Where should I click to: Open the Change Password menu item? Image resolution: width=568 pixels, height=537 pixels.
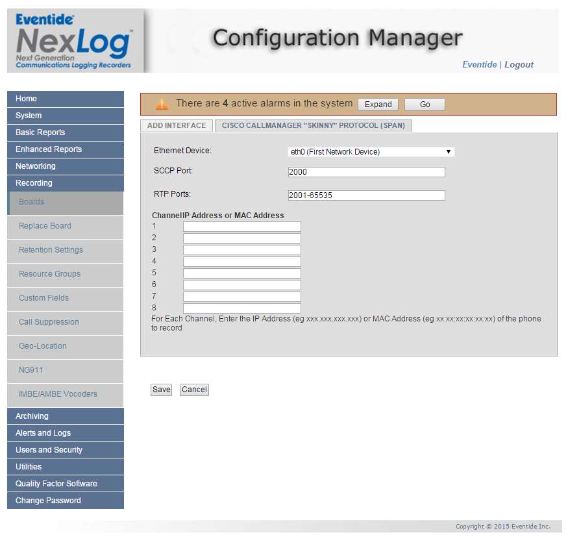click(65, 501)
